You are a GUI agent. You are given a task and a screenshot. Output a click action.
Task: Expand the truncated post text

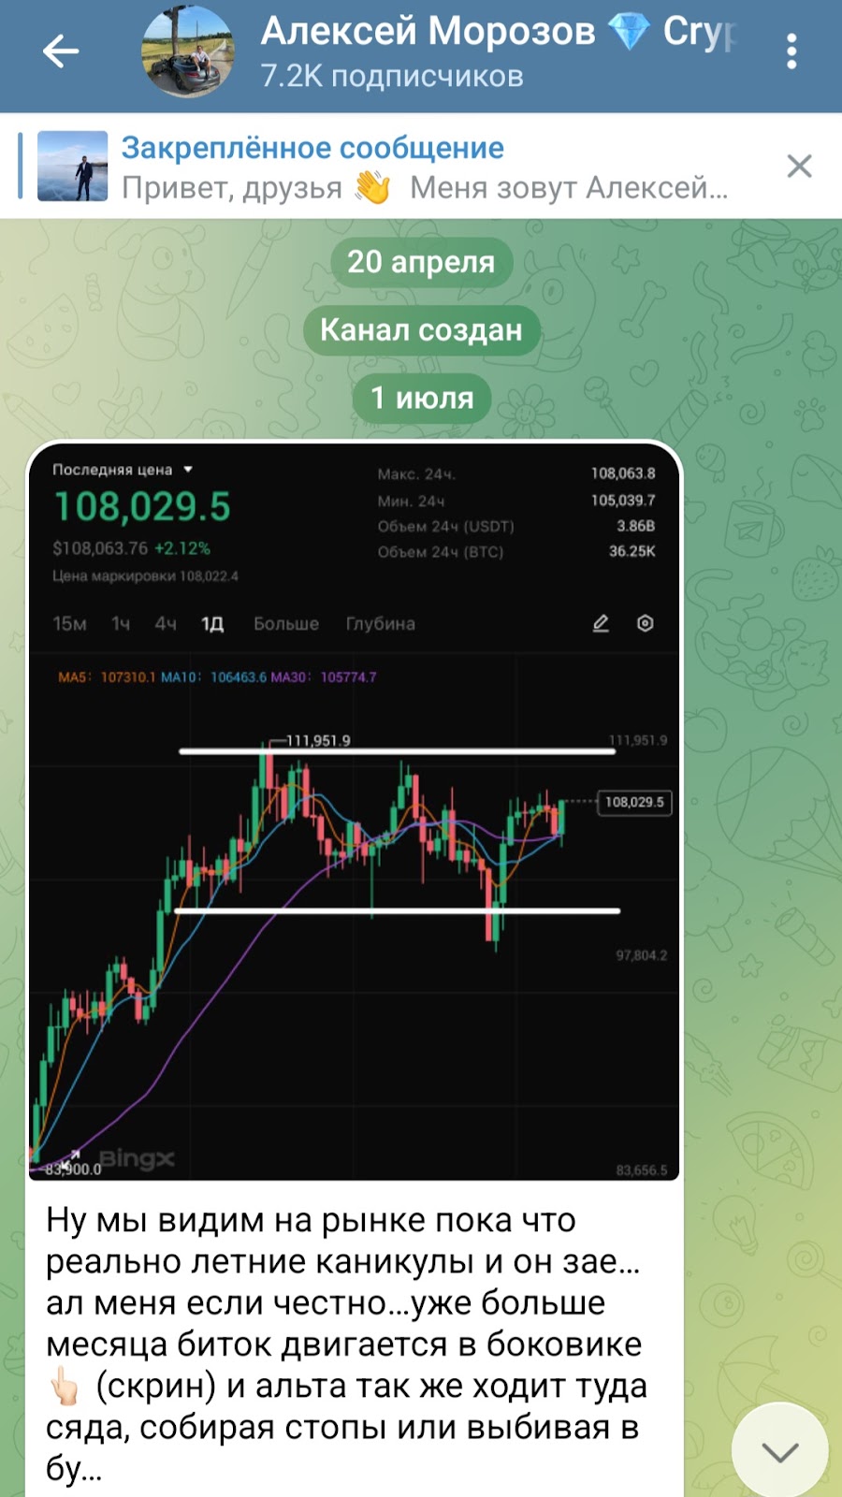pyautogui.click(x=346, y=1344)
